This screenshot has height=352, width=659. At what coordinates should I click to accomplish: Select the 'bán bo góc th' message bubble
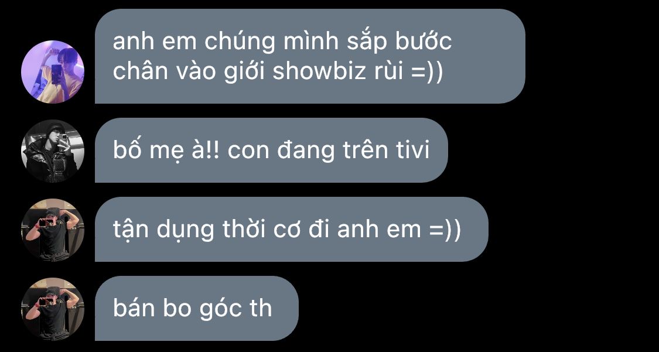197,308
